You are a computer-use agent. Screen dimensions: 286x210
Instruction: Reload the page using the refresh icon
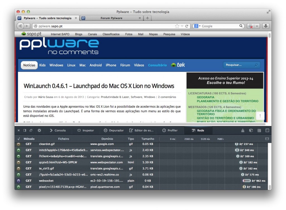coord(187,26)
